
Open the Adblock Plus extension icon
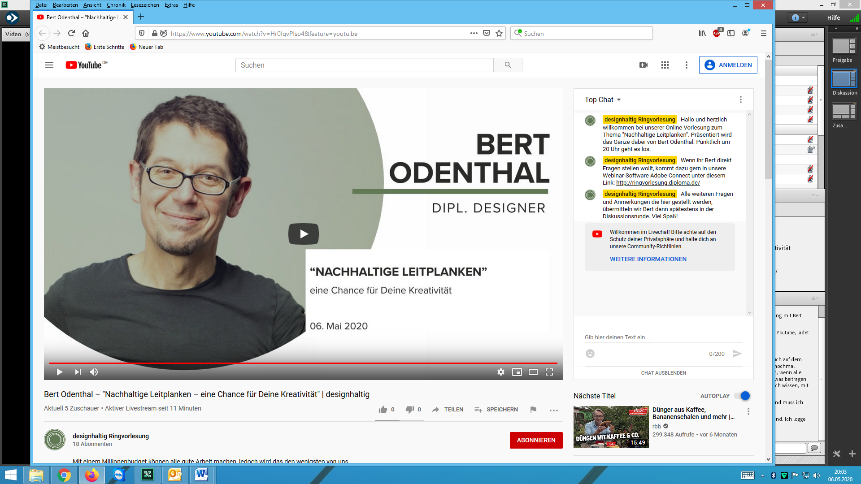pyautogui.click(x=717, y=33)
